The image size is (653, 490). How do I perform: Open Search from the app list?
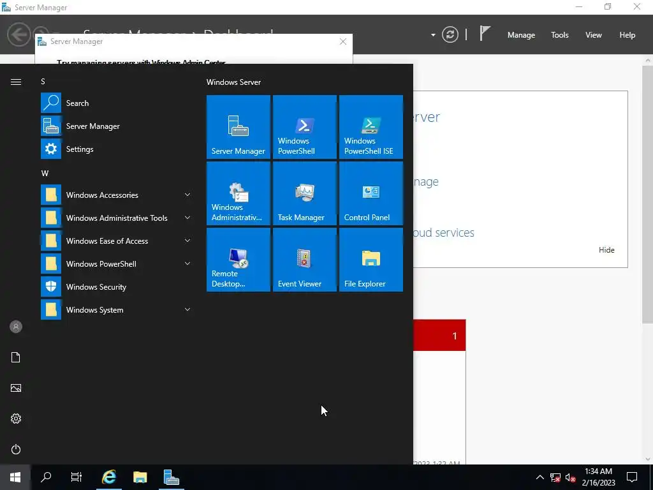pyautogui.click(x=117, y=103)
